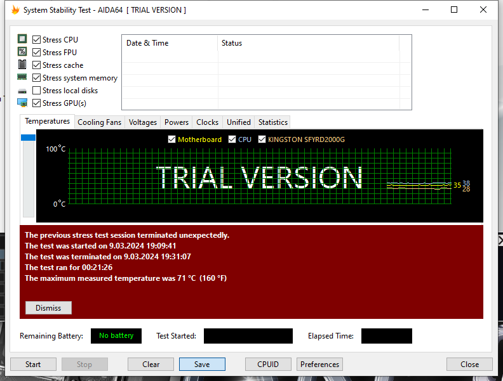This screenshot has height=381, width=503.
Task: Enable the Stress local disks checkbox
Action: click(x=37, y=91)
